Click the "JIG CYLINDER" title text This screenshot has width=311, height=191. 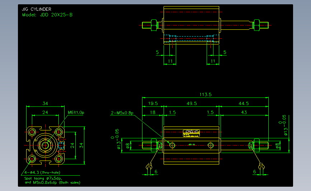coord(37,9)
